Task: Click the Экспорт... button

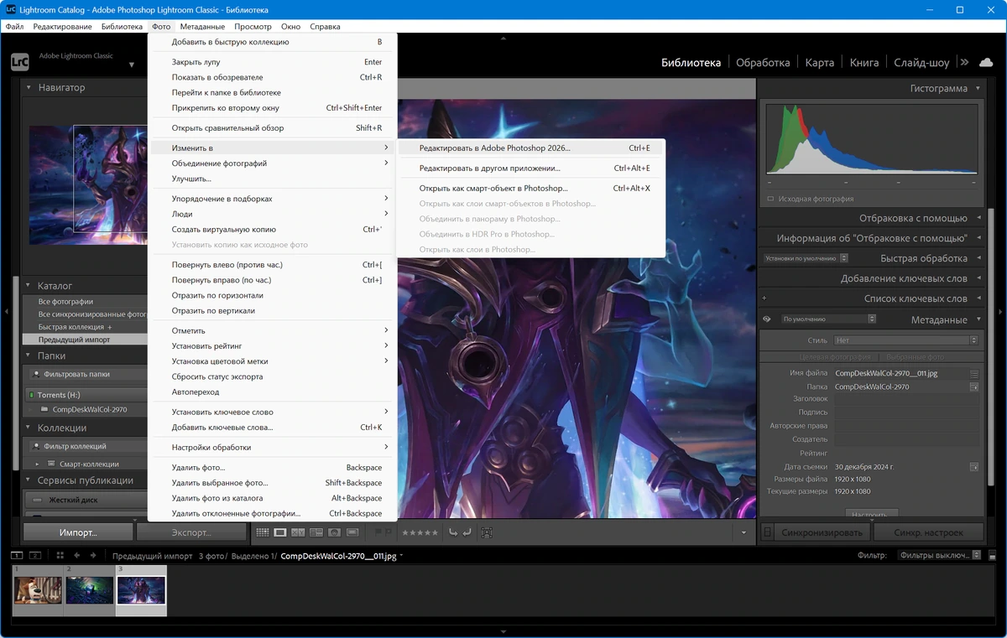Action: [191, 532]
